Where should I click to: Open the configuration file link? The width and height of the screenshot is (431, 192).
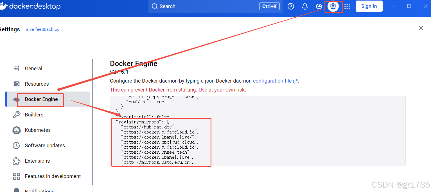(272, 81)
